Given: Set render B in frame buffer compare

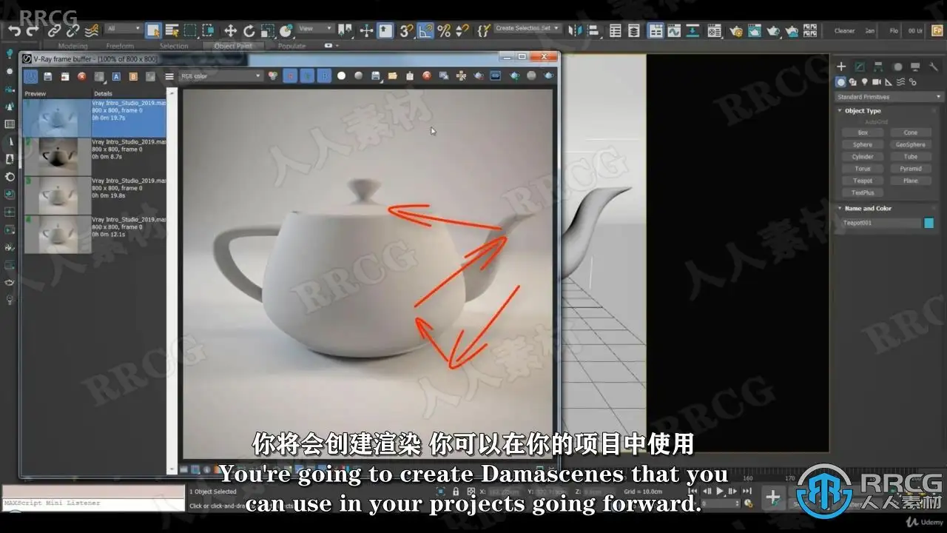Looking at the screenshot, I should coord(133,76).
